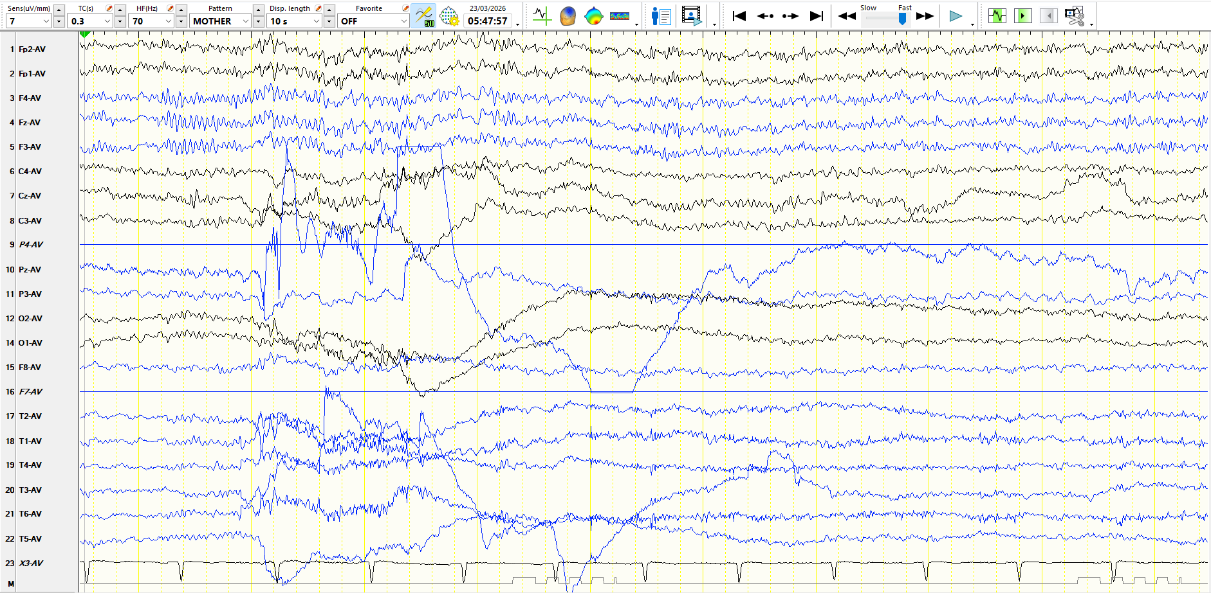Image resolution: width=1211 pixels, height=595 pixels.
Task: Step forward to the next event
Action: [790, 16]
